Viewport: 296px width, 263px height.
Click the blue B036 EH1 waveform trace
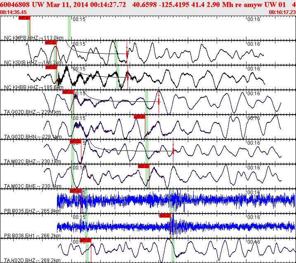[175, 226]
